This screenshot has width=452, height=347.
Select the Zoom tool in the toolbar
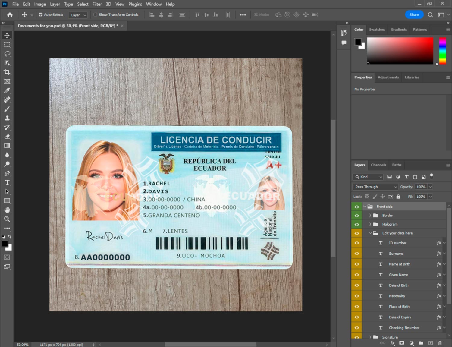click(x=7, y=219)
